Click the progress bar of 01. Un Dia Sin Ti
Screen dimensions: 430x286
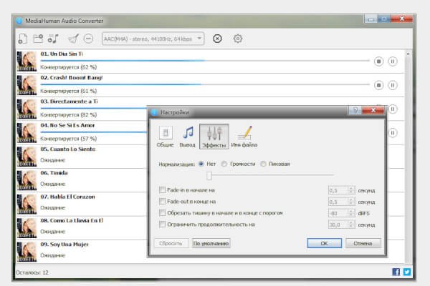click(205, 61)
